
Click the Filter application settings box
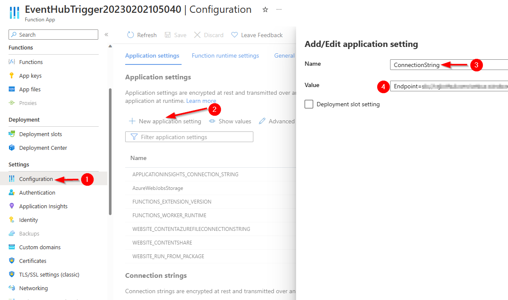point(189,137)
